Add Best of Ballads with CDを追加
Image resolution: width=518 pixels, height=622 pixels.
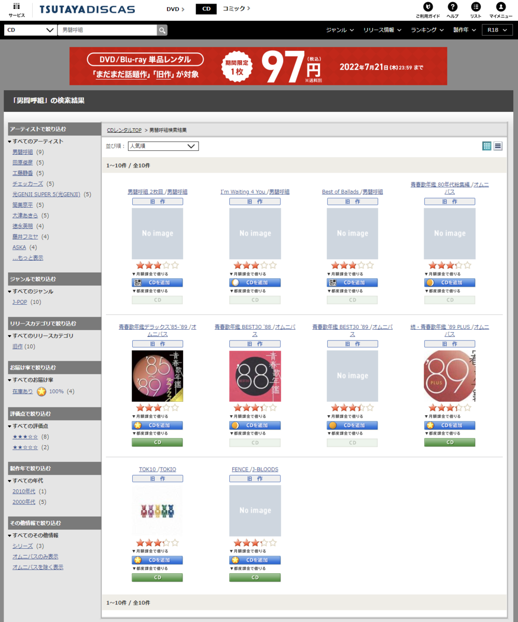352,283
